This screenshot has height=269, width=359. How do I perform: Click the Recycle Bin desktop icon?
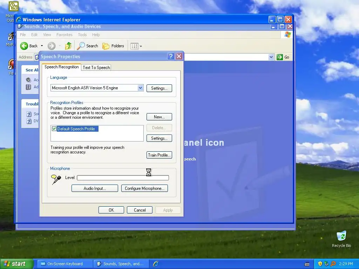tap(341, 236)
